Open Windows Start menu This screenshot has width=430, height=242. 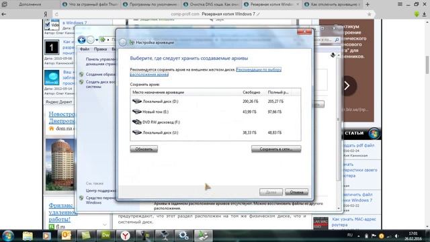coord(8,236)
